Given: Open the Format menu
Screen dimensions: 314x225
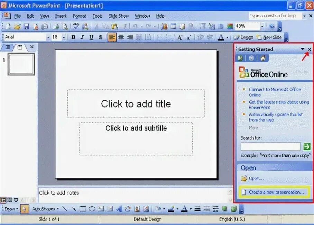Looking at the screenshot, I should pos(79,16).
